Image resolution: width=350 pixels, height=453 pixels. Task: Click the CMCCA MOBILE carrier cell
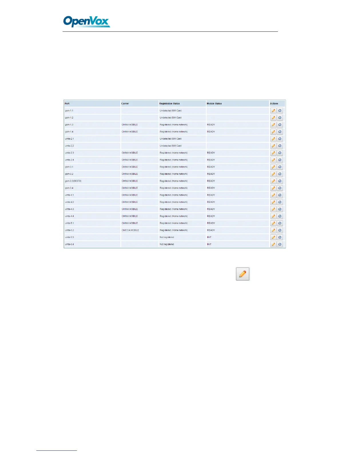coord(130,230)
